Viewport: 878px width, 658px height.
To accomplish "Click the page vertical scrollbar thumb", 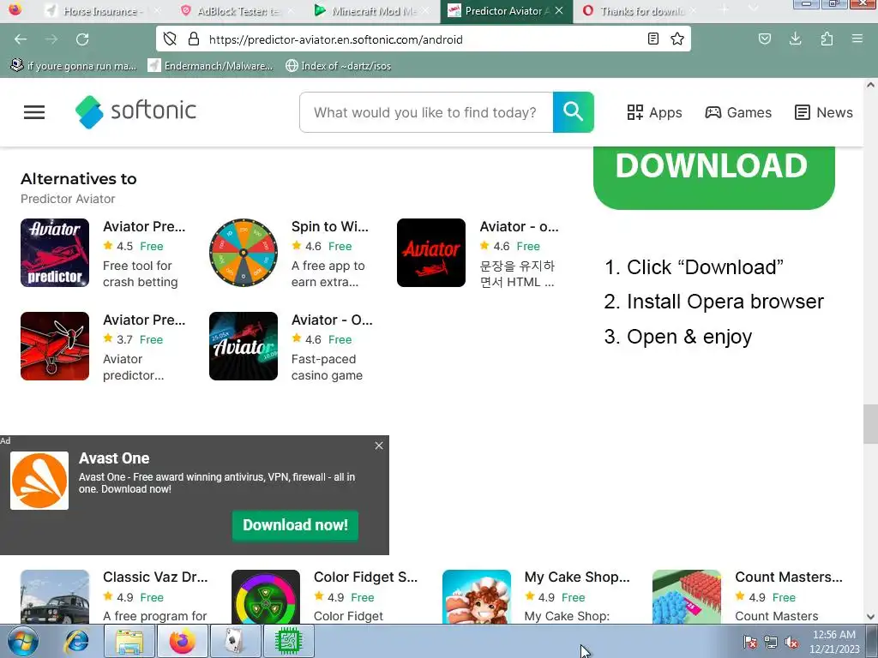I will (x=870, y=423).
